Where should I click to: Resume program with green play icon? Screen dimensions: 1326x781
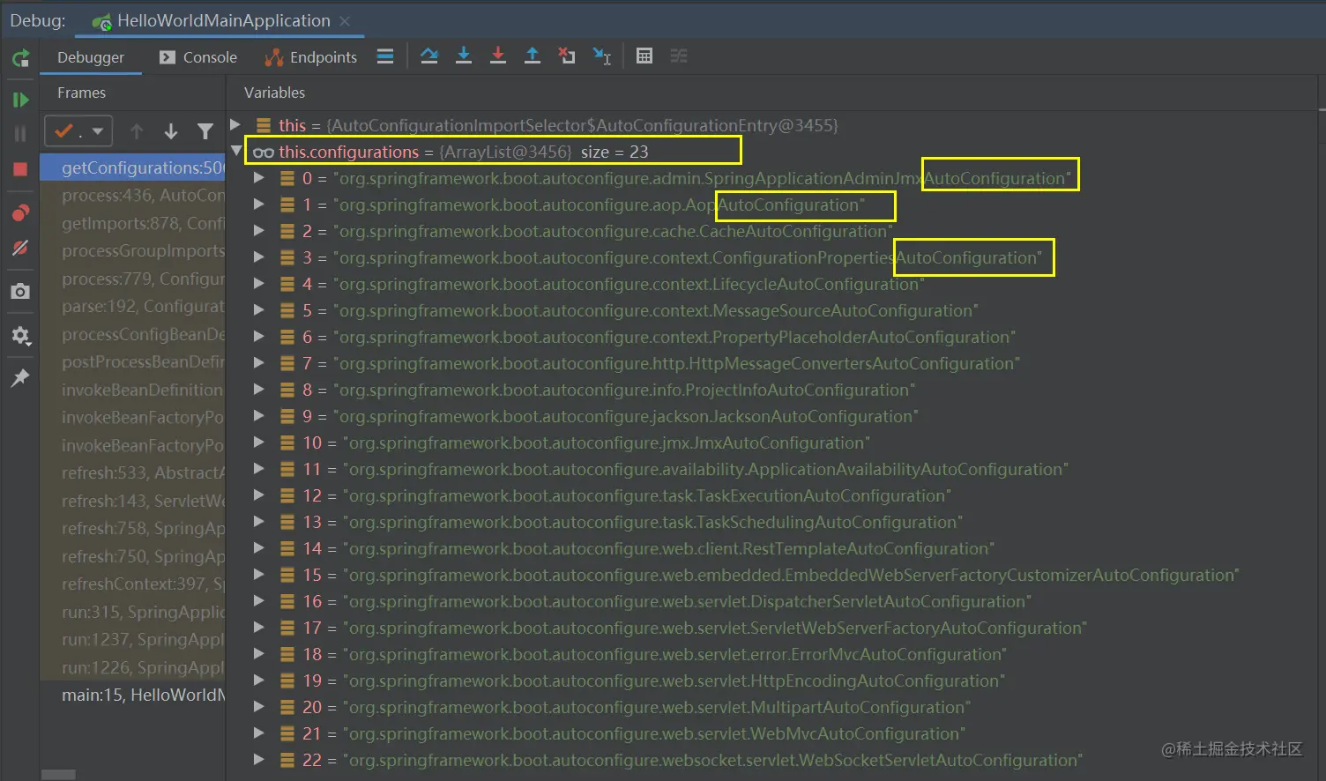point(20,100)
